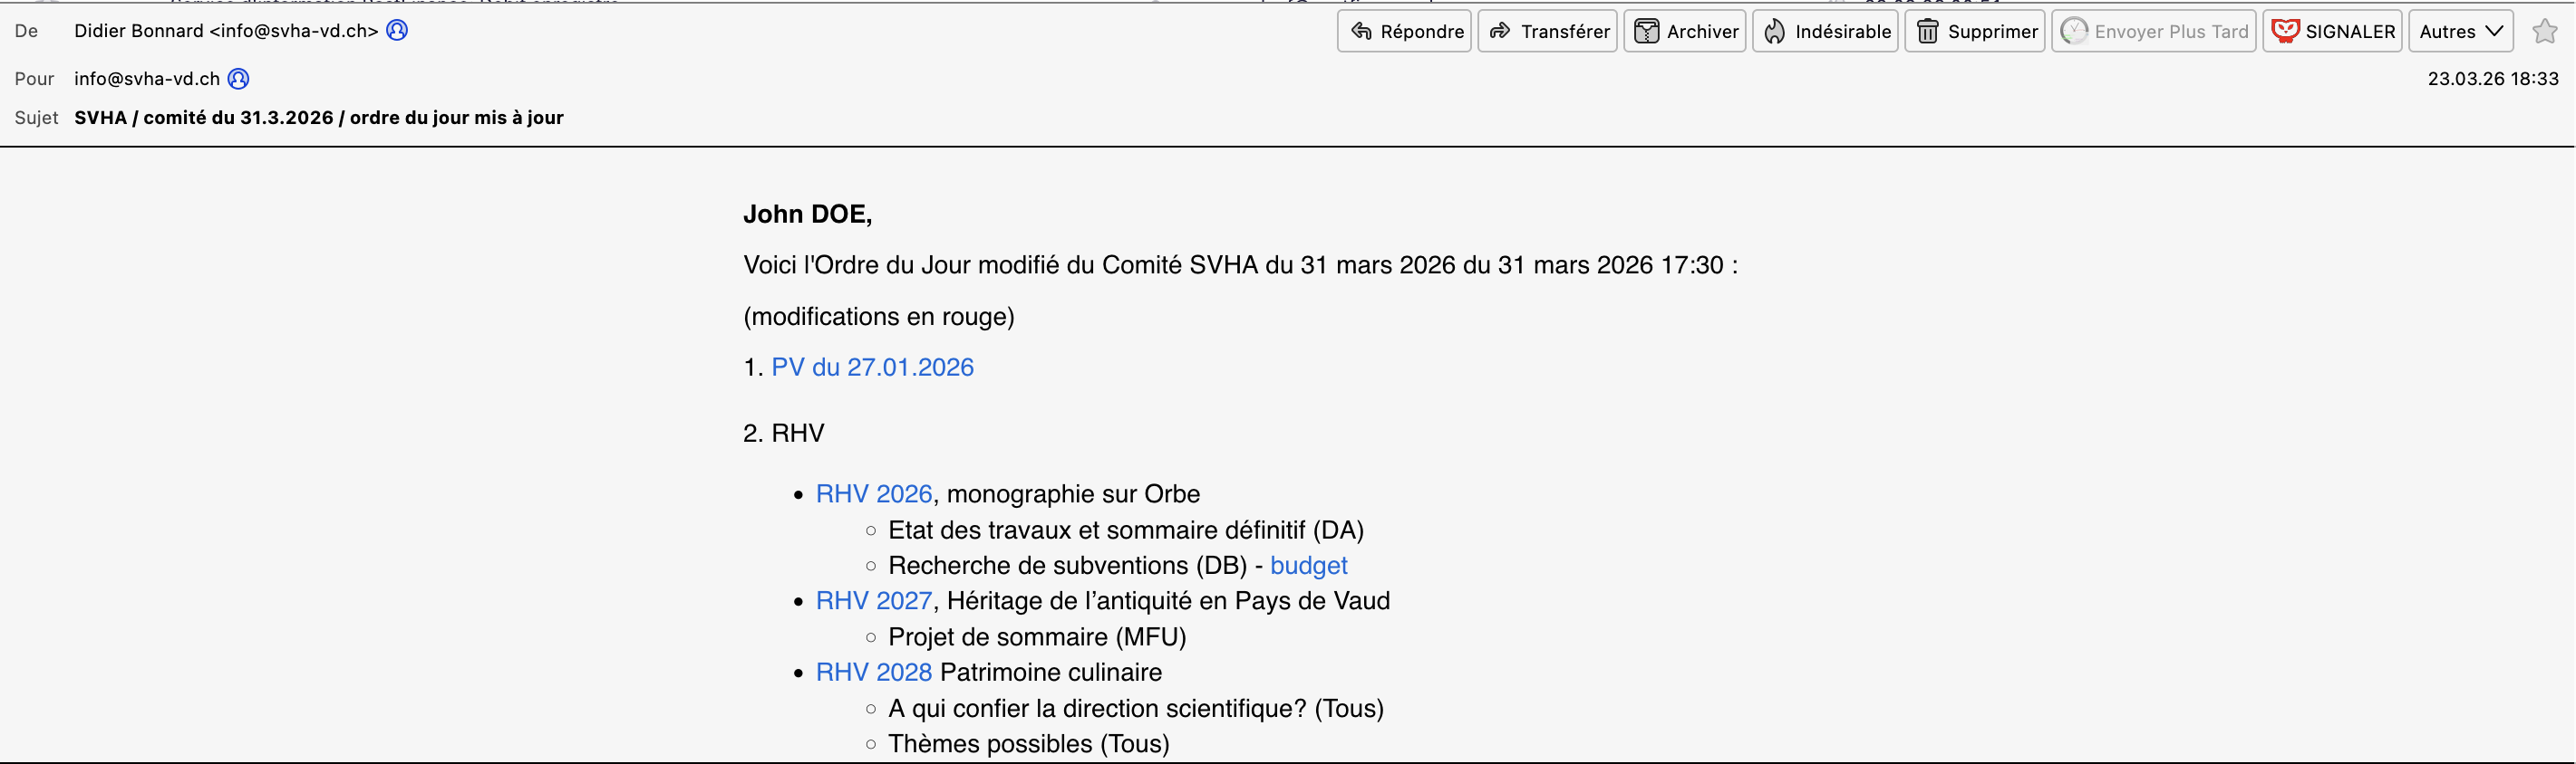Image resolution: width=2576 pixels, height=764 pixels.
Task: Report the message with SIGNALER
Action: (x=2333, y=31)
